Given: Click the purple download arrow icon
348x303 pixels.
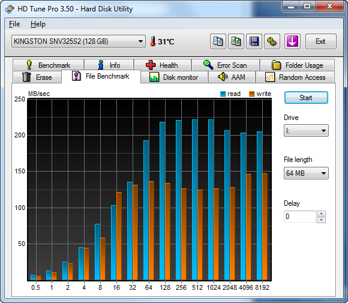Looking at the screenshot, I should click(292, 41).
